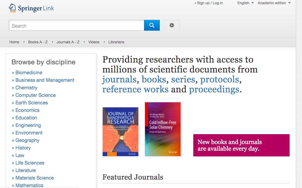This screenshot has height=188, width=302.
Task: Follow the proceedings link in headline
Action: click(214, 90)
